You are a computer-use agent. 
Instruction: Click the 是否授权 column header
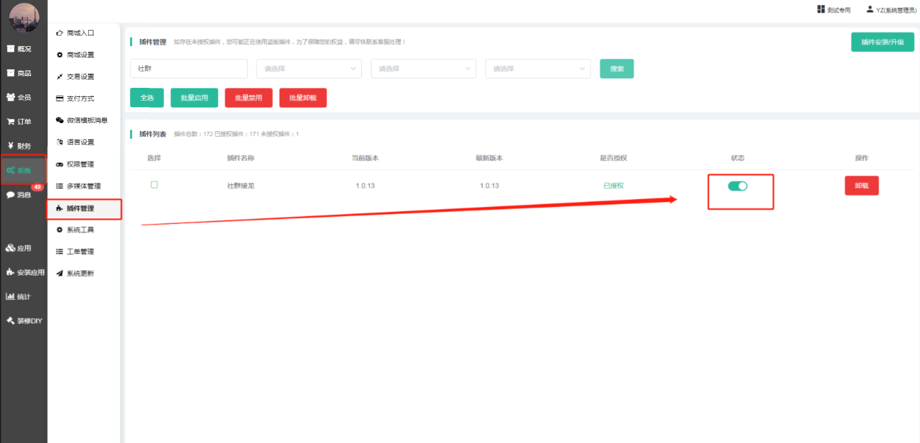click(x=613, y=158)
